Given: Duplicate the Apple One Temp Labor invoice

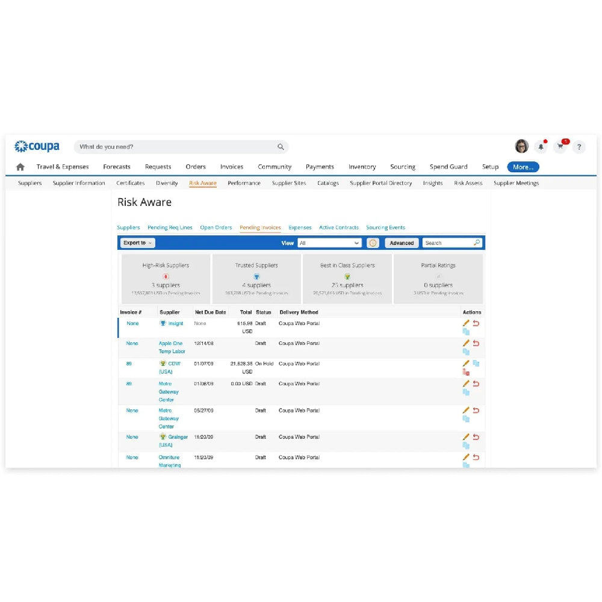Looking at the screenshot, I should (466, 352).
